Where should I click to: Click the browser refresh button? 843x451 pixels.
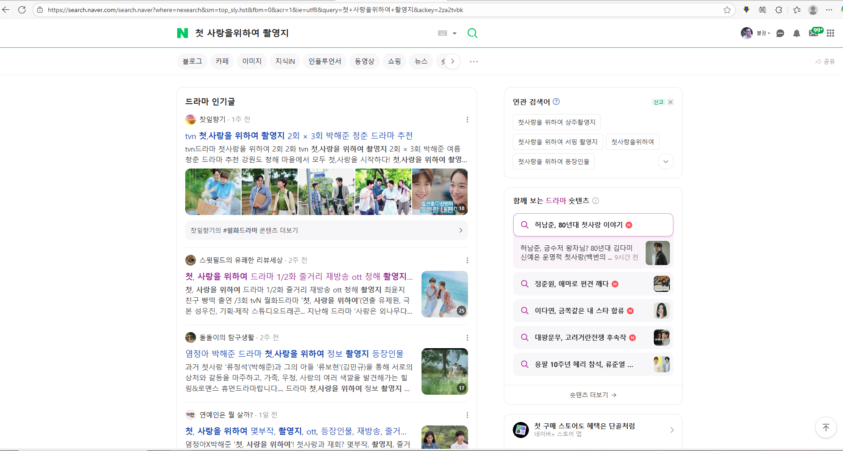(x=22, y=10)
